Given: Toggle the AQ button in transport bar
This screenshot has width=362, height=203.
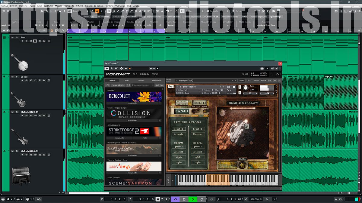Looking at the screenshot, I should (x=39, y=199).
